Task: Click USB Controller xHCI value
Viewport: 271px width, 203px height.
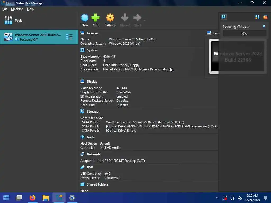Action: click(x=108, y=174)
